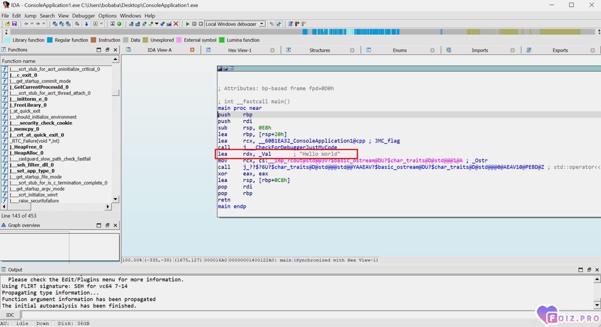Click the green circle toolbar icon

(119, 24)
